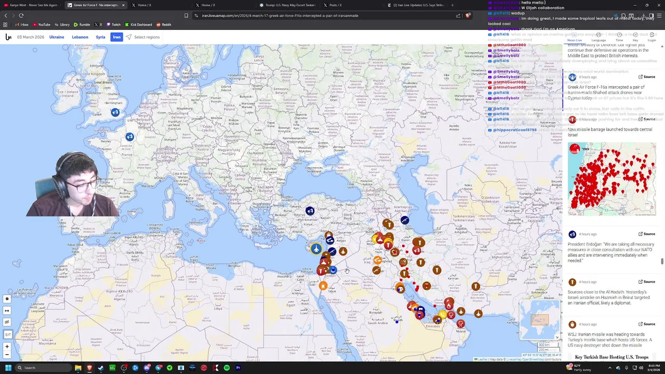Toggle SAT satellite map view
This screenshot has width=665, height=374.
pos(7,334)
